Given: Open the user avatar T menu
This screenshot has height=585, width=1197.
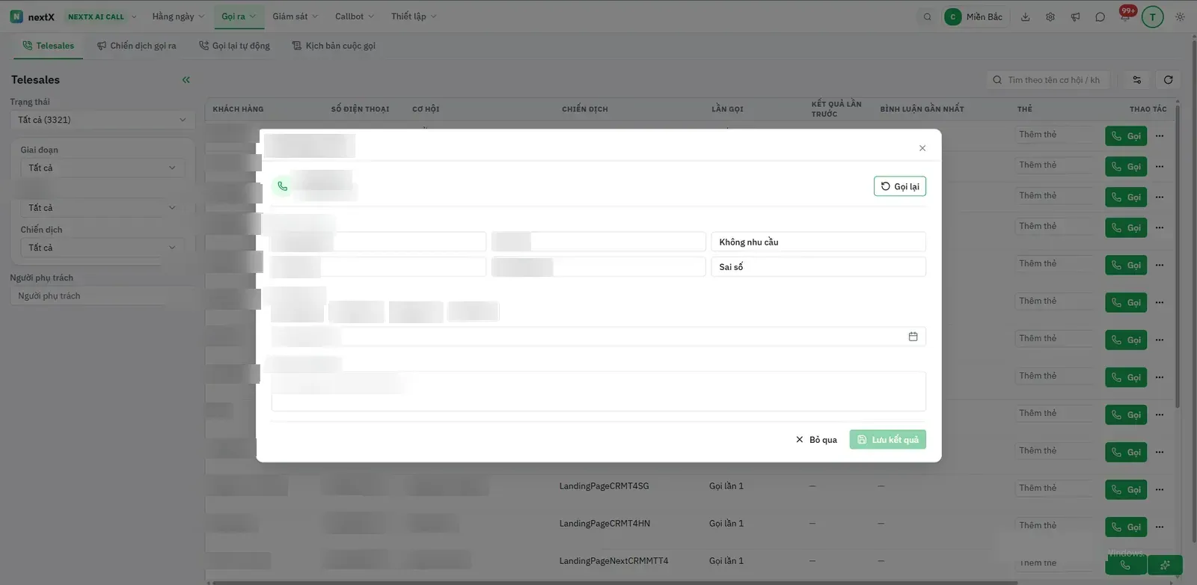Looking at the screenshot, I should point(1153,16).
